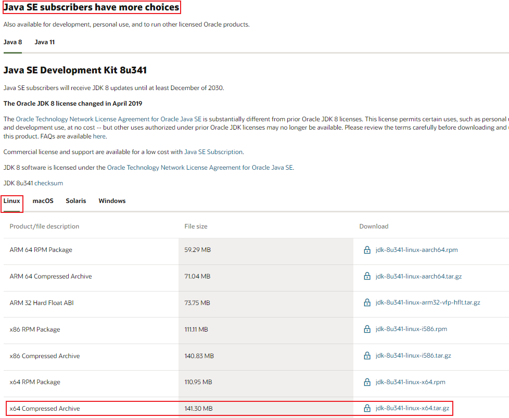This screenshot has height=418, width=509.
Task: Click the 'ARM 32 Hard Float ABI' description
Action: tap(42, 303)
